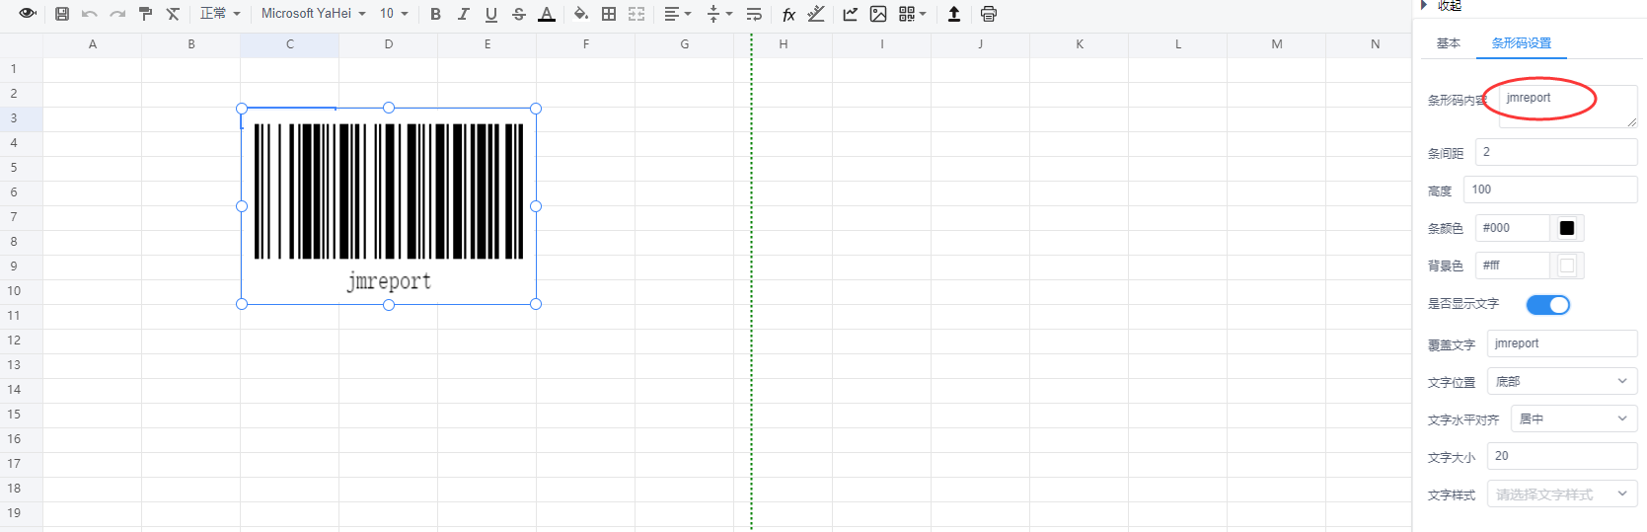Open the 文字水平对齐 dropdown showing 居中

pyautogui.click(x=1574, y=418)
